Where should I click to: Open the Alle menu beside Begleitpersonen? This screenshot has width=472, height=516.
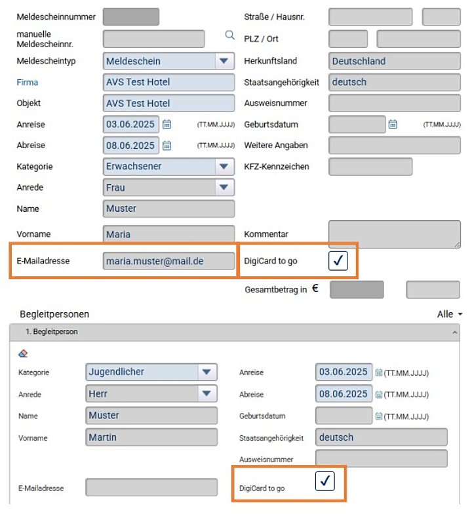[x=449, y=314]
